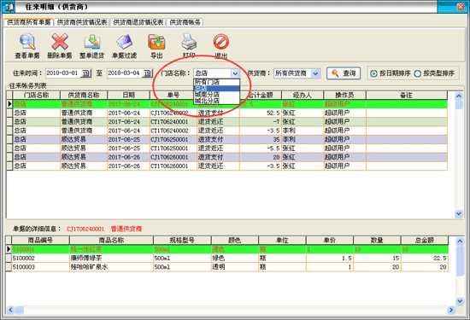Choose 所有门店 from the dropdown list
This screenshot has width=470, height=320.
216,82
